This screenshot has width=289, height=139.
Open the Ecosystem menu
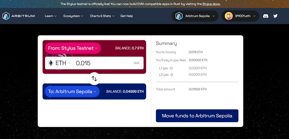73,16
